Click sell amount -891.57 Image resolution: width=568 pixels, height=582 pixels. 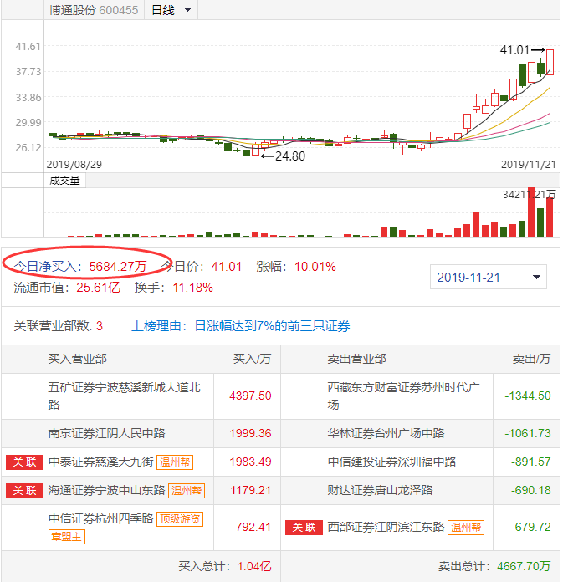[x=531, y=462]
